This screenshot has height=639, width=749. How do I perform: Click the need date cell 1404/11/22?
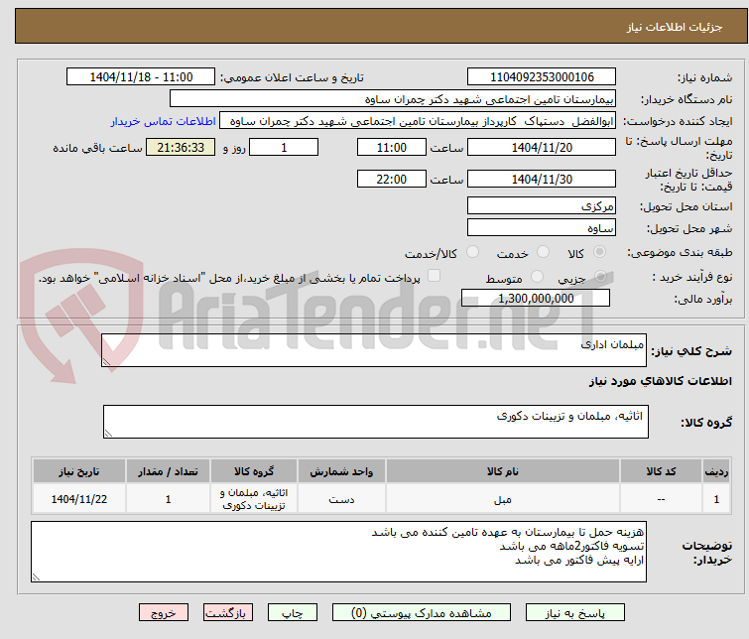[x=79, y=499]
